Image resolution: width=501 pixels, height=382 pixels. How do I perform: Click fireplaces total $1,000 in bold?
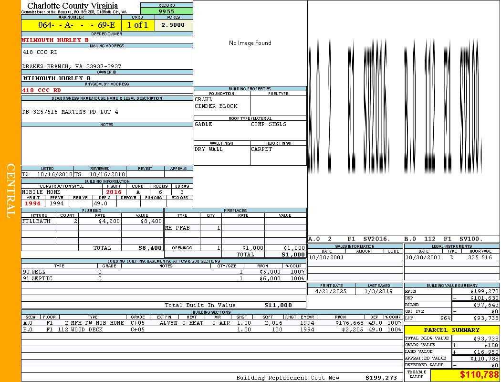(293, 255)
